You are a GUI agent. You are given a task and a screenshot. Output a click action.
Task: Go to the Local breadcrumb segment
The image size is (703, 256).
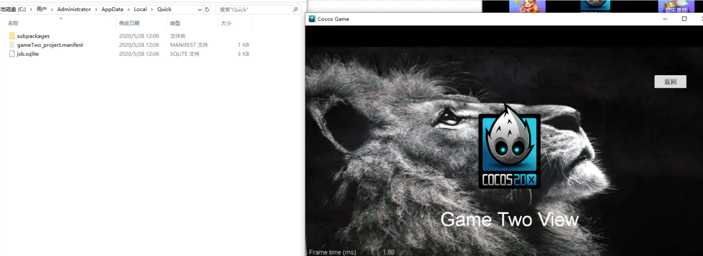(x=141, y=9)
